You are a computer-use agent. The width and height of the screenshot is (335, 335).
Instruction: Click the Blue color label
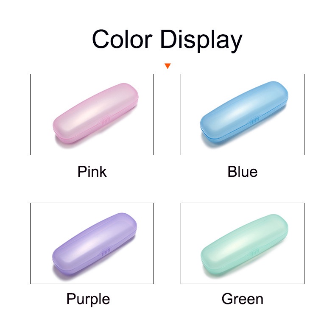point(243,172)
